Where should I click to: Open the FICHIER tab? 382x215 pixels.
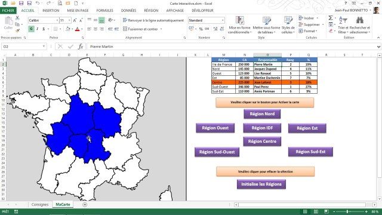[x=8, y=11]
